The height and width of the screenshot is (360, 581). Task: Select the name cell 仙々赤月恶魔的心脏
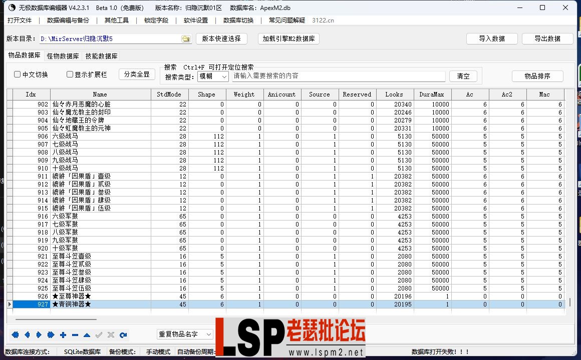pyautogui.click(x=100, y=104)
